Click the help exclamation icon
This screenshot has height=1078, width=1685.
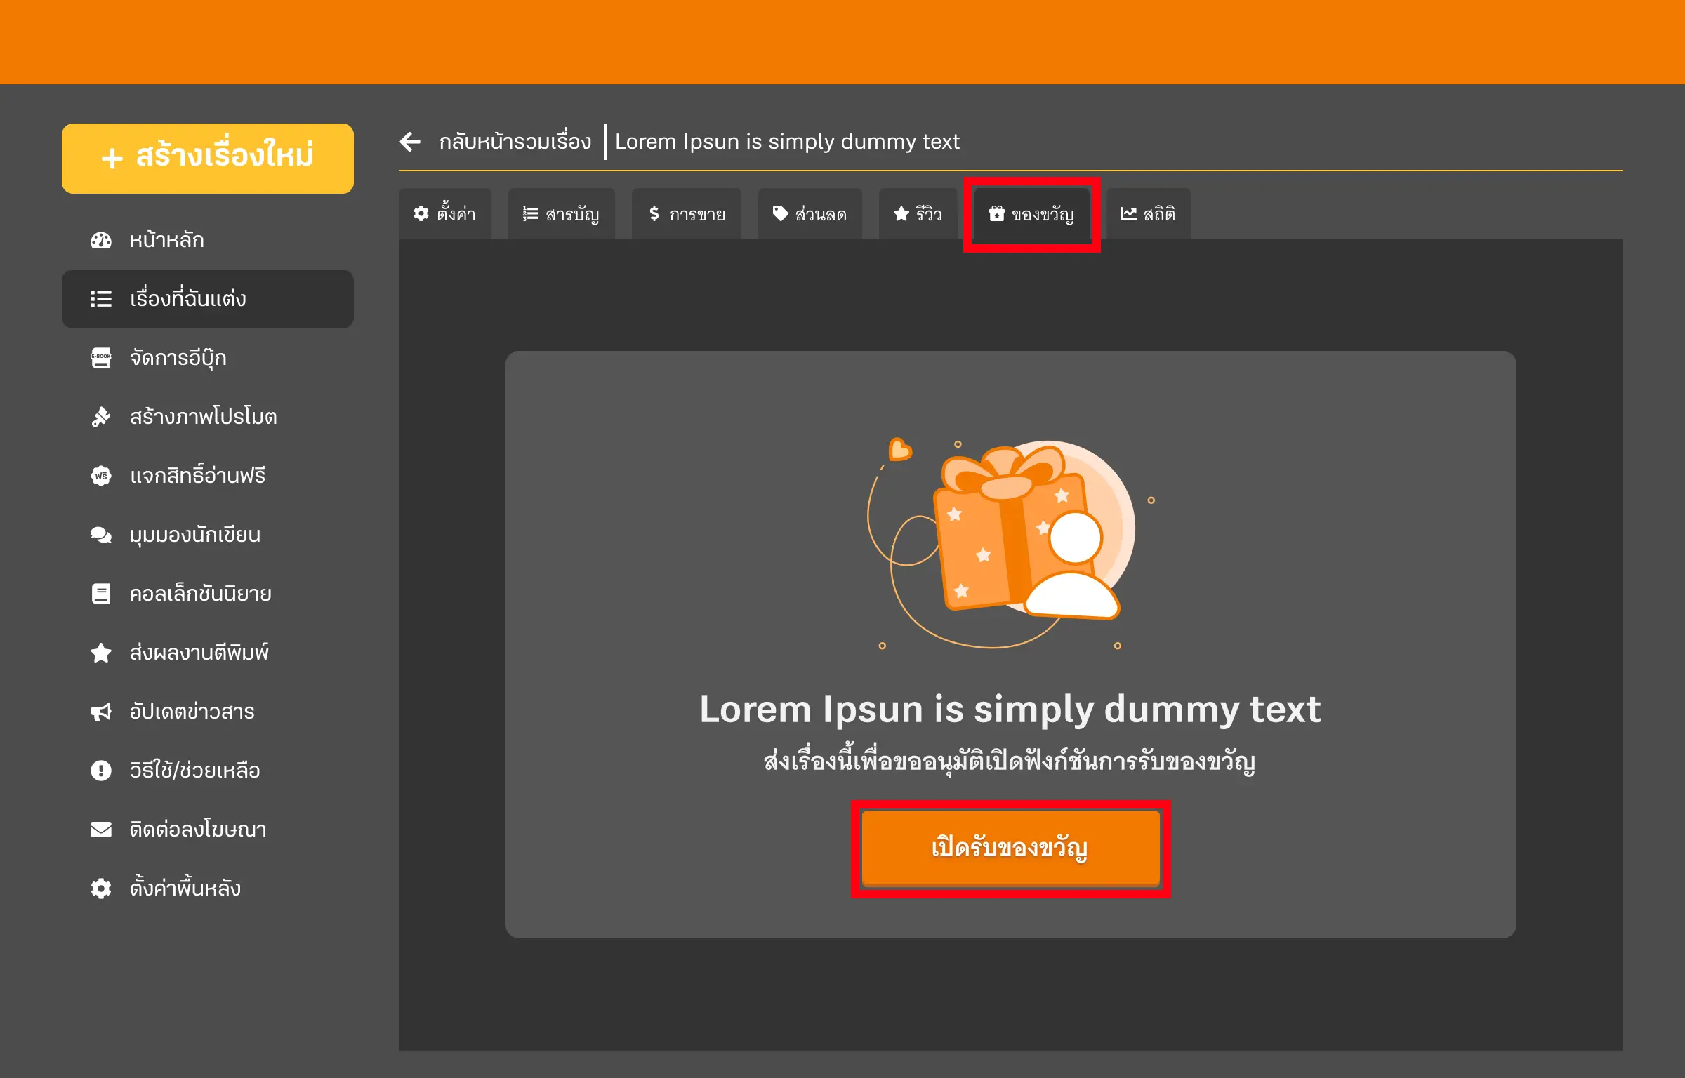[x=101, y=771]
